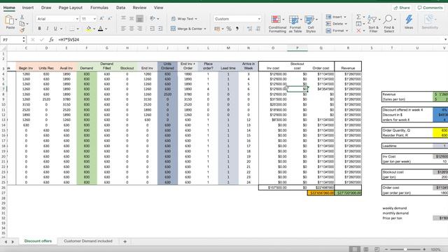
Task: Switch to Page Layout view in status bar
Action: tap(365, 249)
